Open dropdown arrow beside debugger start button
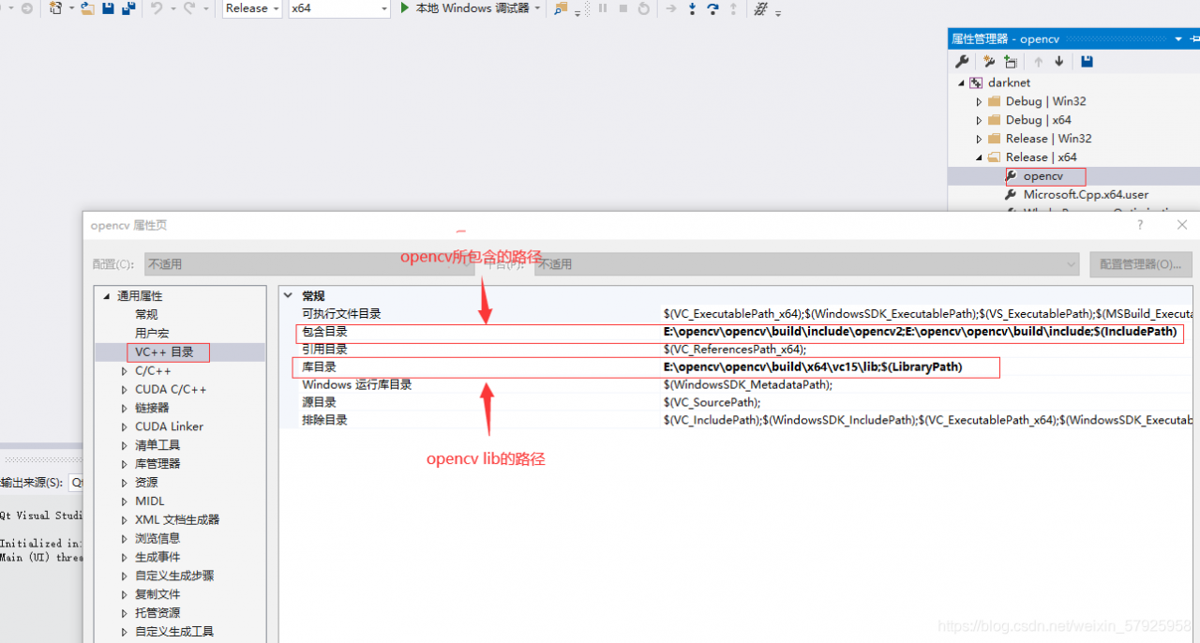This screenshot has height=643, width=1200. 537,8
